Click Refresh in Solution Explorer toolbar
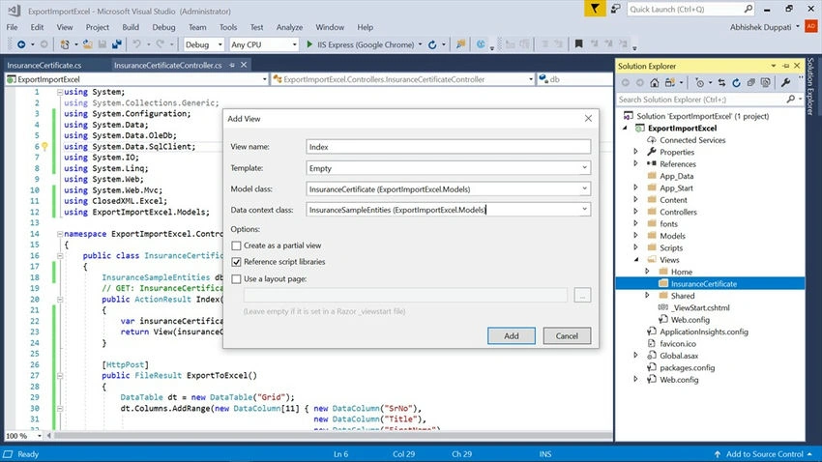 coord(737,83)
